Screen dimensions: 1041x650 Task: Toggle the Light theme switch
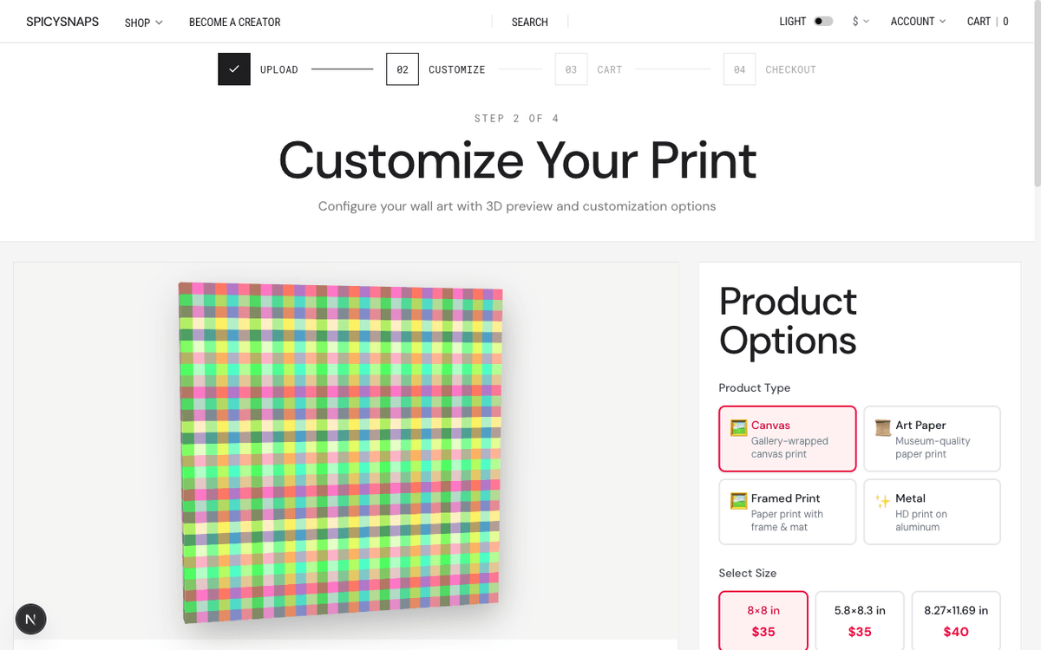click(x=823, y=22)
